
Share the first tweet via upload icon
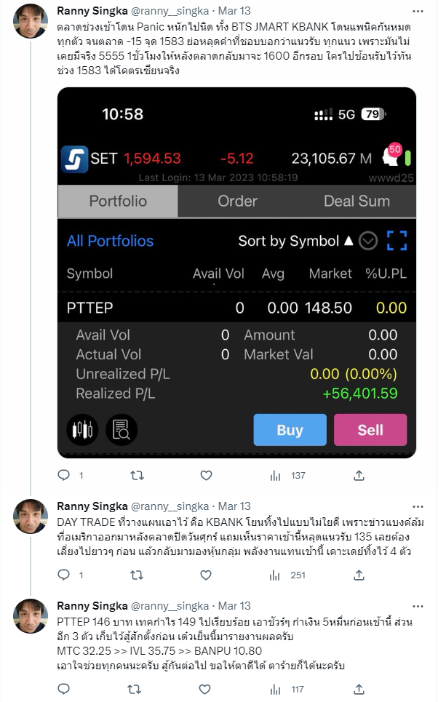359,475
